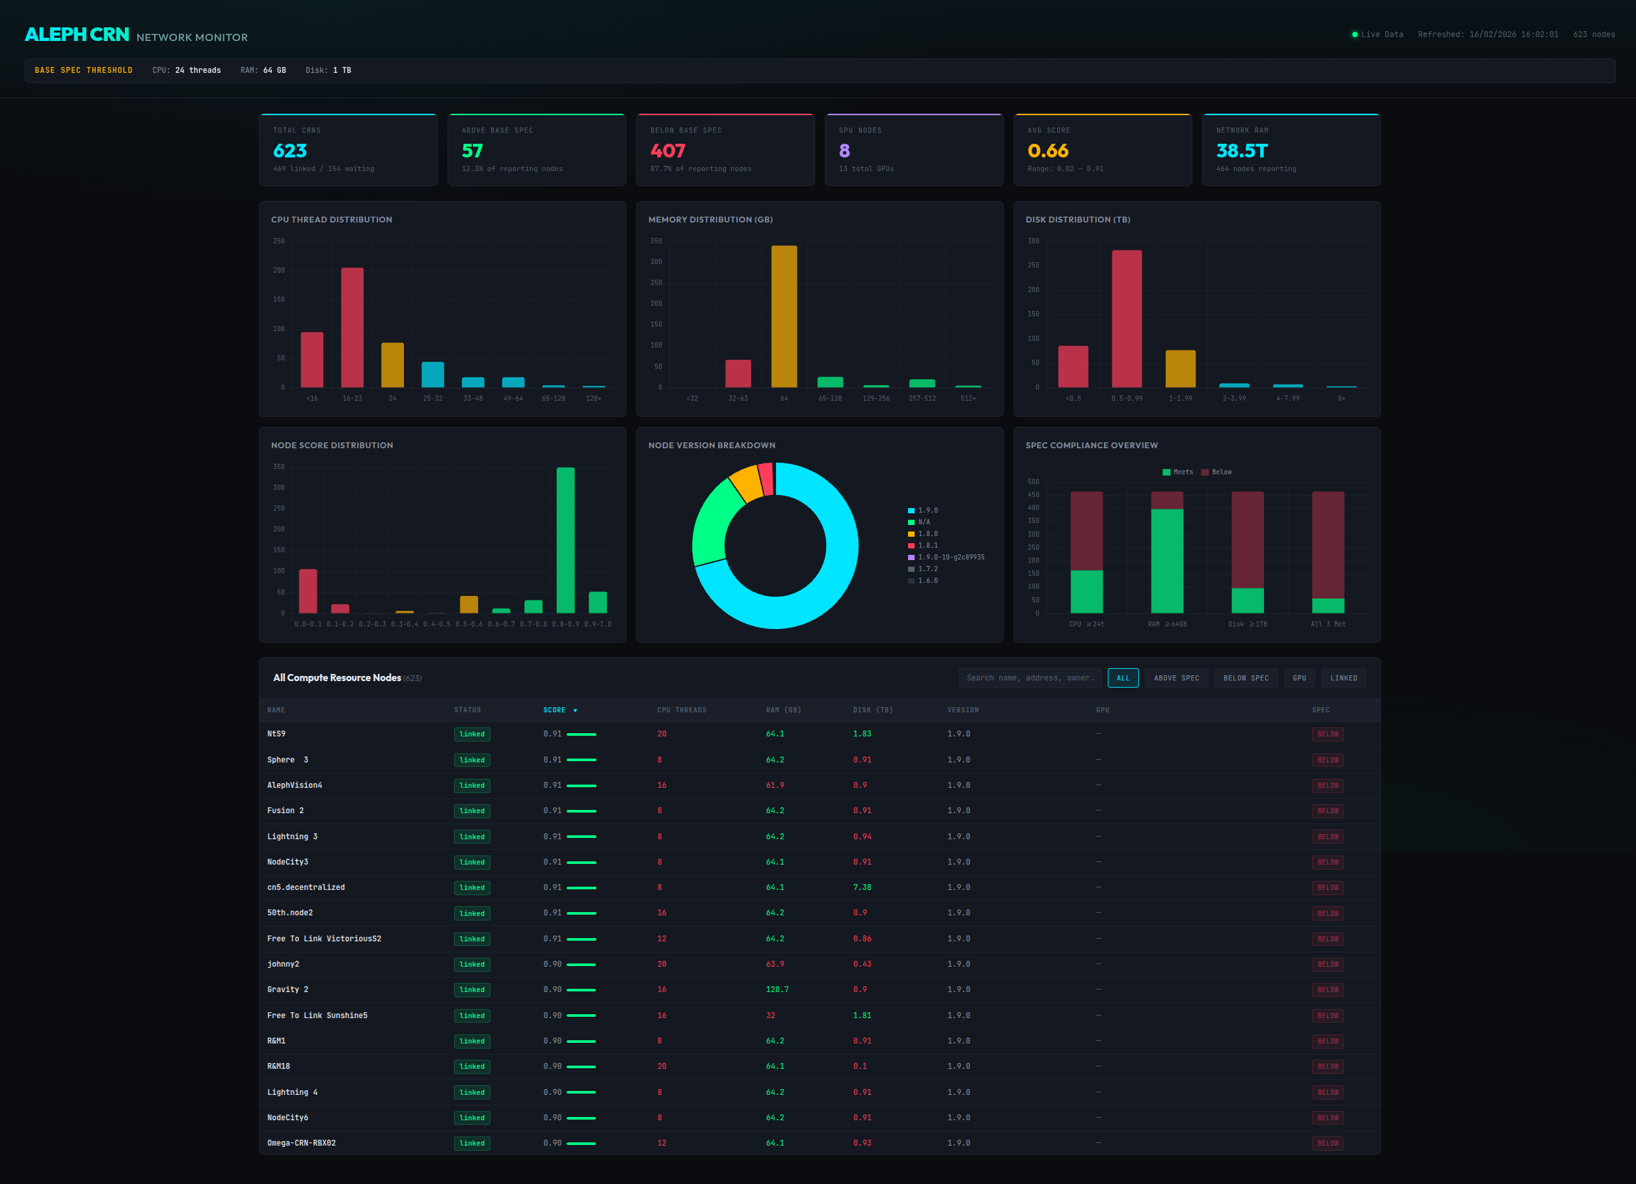This screenshot has height=1184, width=1636.
Task: Select the ABOVE SPEC filter tab
Action: pos(1176,679)
